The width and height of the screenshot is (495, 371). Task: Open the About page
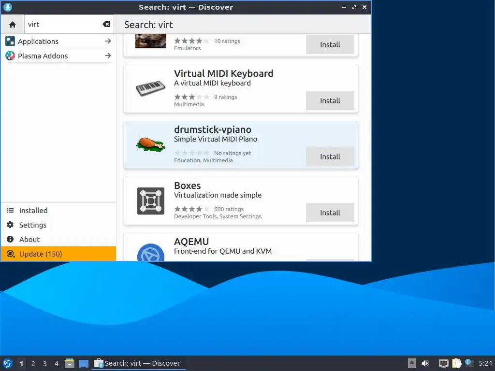click(58, 240)
